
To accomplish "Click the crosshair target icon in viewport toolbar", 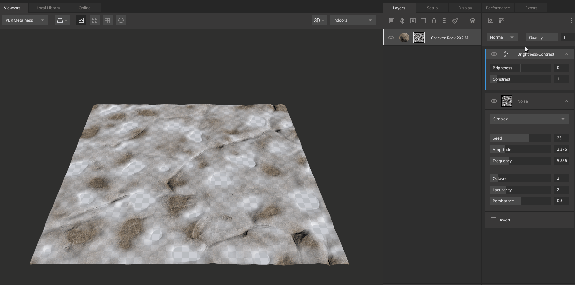I will [121, 20].
